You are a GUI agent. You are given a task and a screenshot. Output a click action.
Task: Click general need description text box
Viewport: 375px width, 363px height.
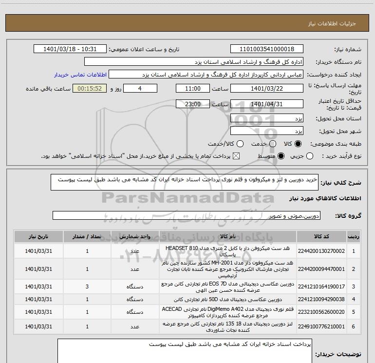(185, 182)
